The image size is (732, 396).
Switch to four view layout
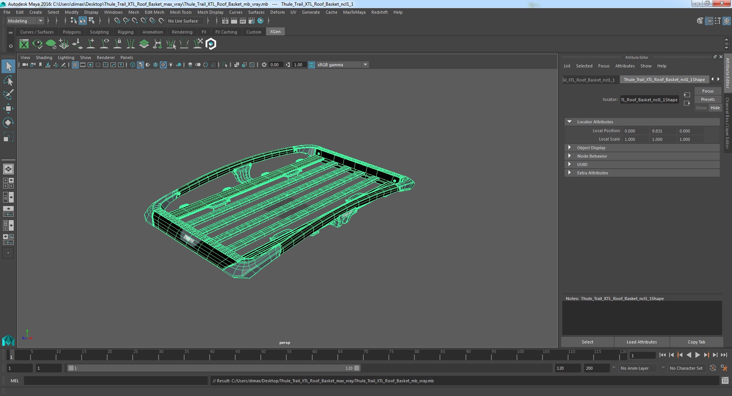tap(8, 183)
